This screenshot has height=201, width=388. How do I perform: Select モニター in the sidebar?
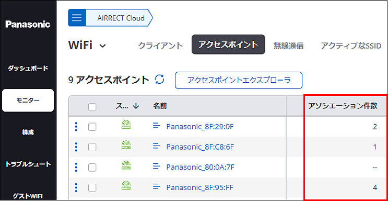28,100
